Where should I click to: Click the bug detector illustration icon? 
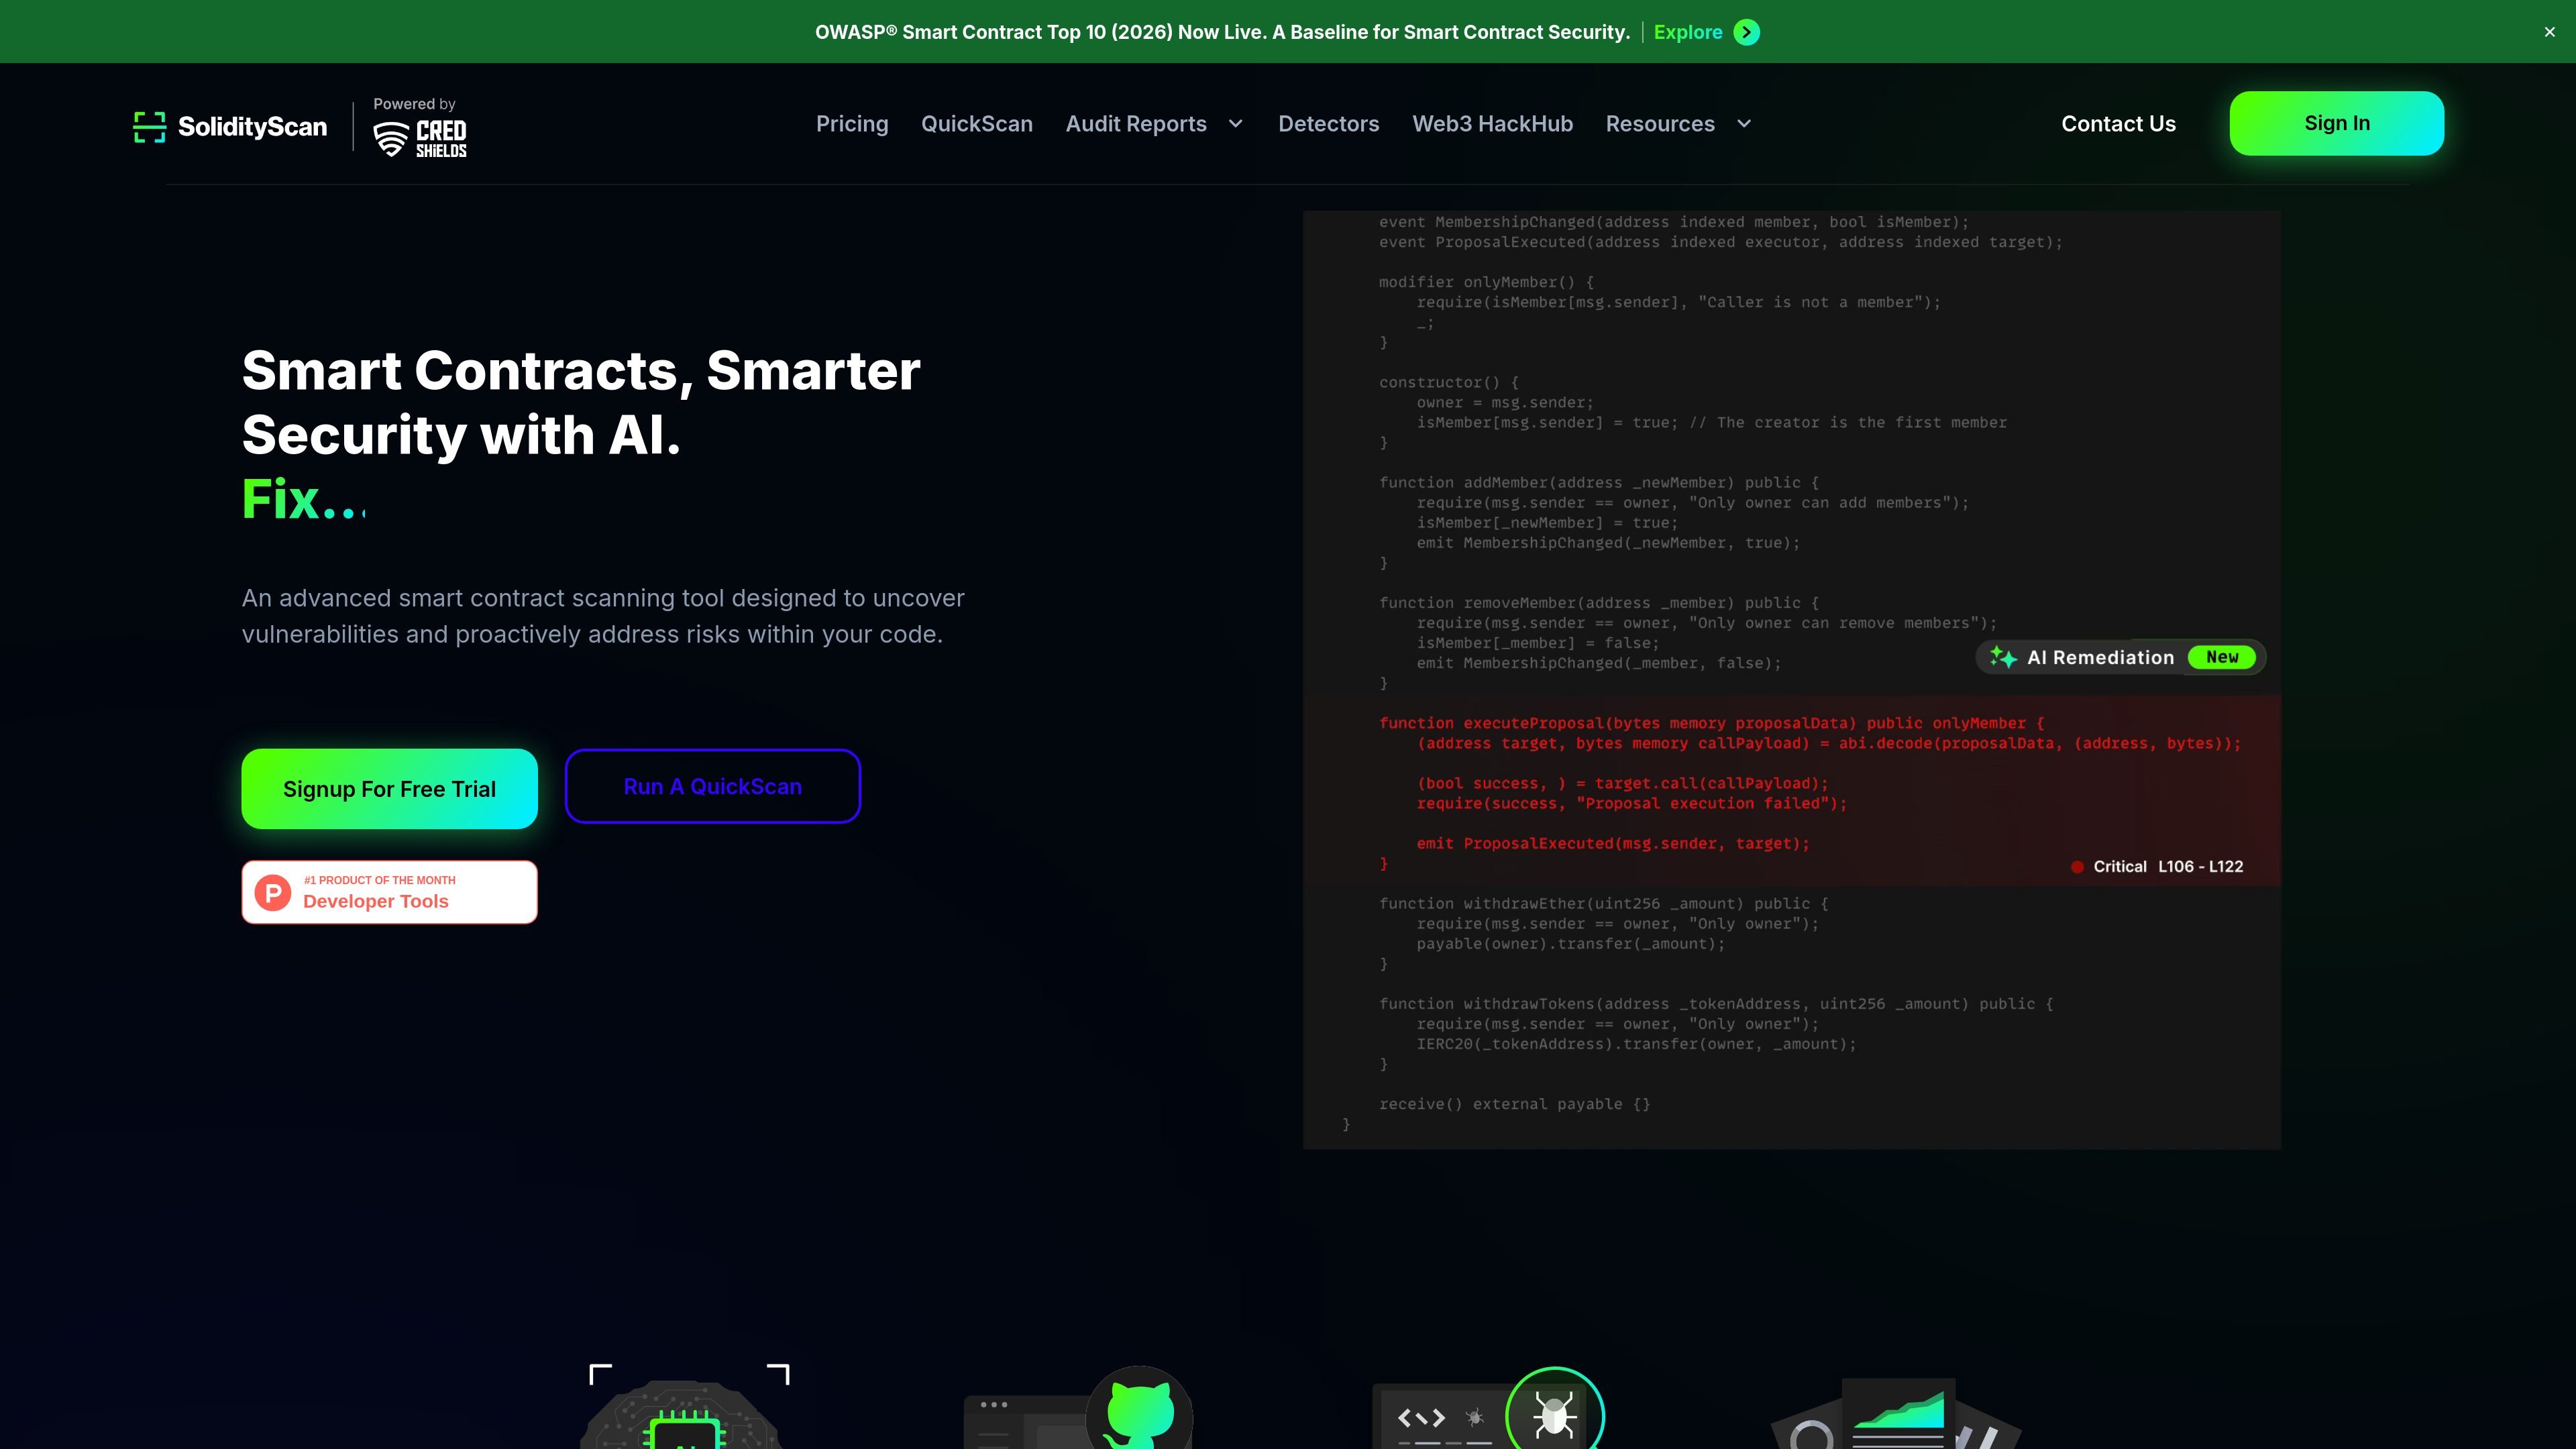(x=1554, y=1408)
